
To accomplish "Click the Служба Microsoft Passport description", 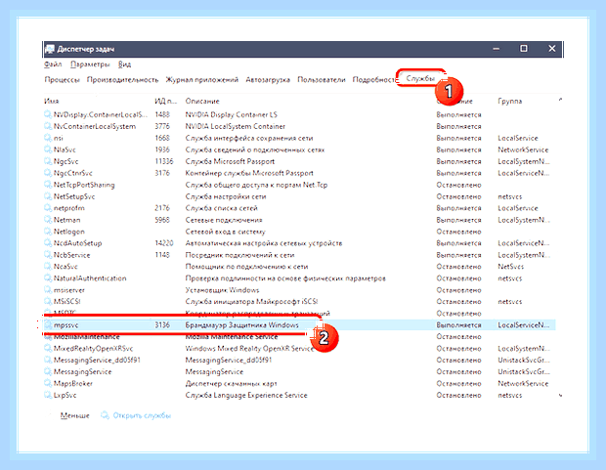I will 230,161.
